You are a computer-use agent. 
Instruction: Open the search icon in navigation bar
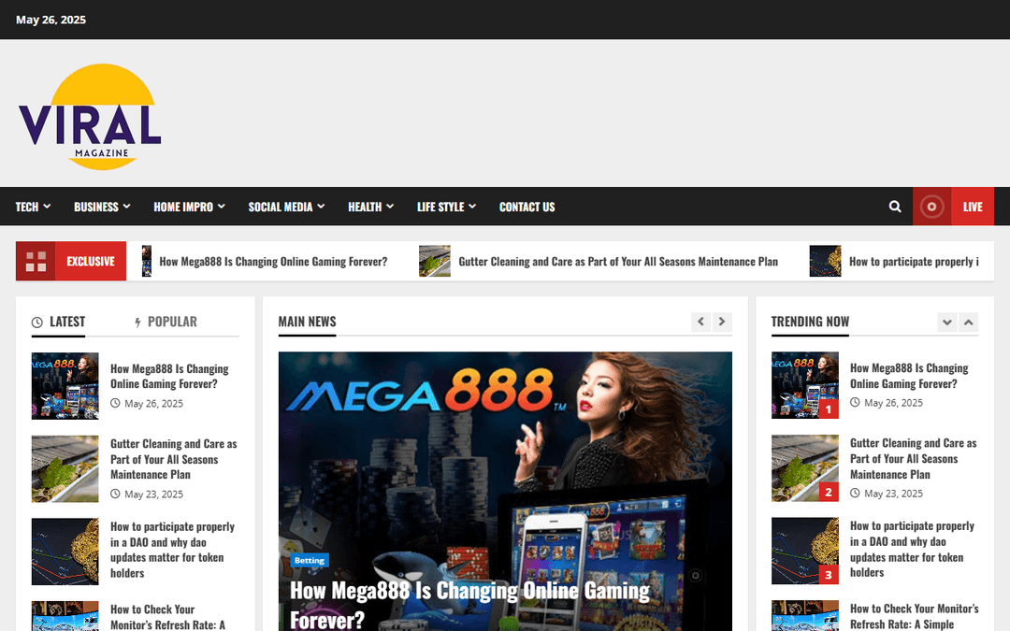pyautogui.click(x=895, y=207)
